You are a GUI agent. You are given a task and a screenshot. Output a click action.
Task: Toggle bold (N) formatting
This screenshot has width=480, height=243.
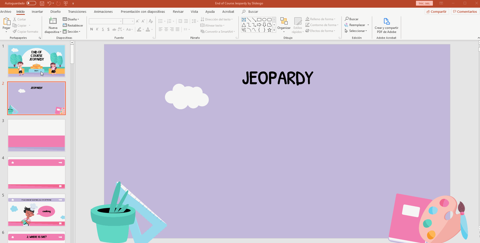[91, 29]
